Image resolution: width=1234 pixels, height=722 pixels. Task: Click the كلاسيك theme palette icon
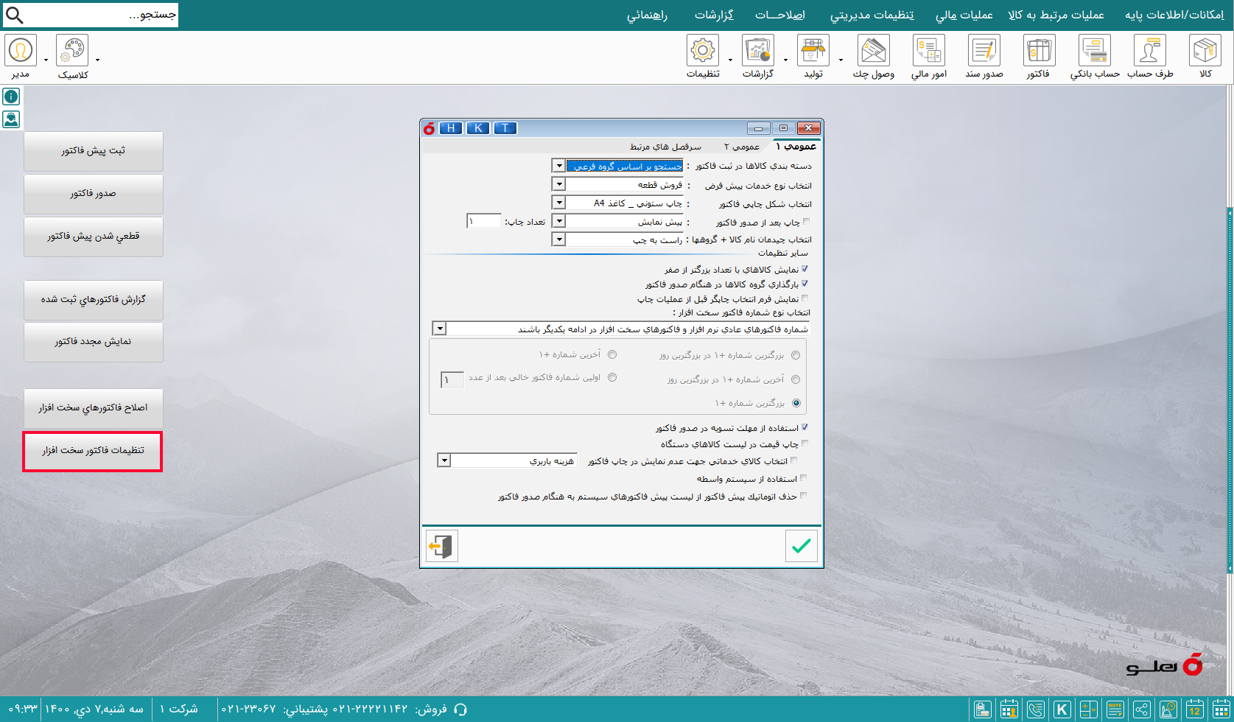click(72, 51)
